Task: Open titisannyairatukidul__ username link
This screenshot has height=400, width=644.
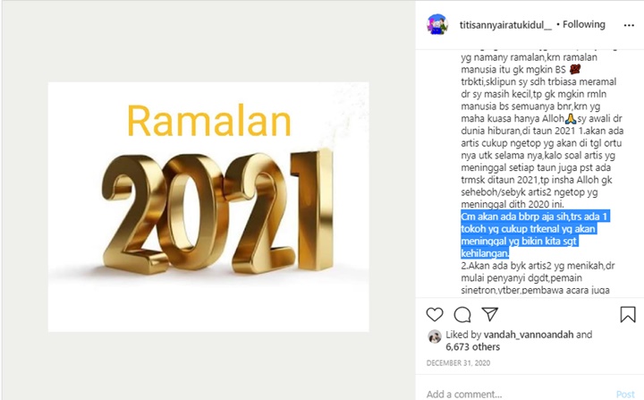Action: click(505, 25)
